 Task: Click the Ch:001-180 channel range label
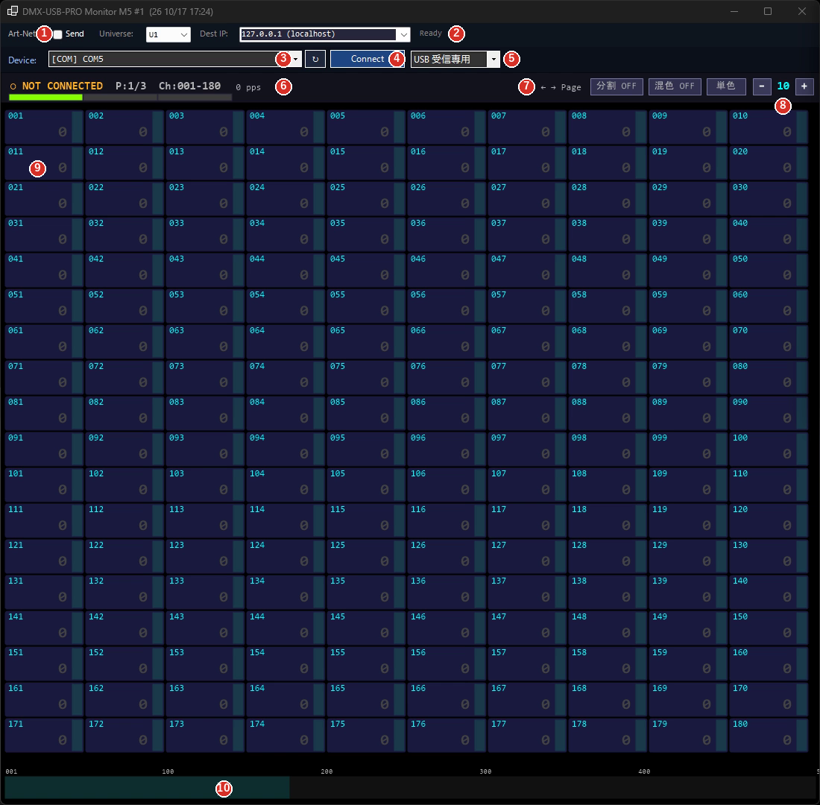point(190,86)
